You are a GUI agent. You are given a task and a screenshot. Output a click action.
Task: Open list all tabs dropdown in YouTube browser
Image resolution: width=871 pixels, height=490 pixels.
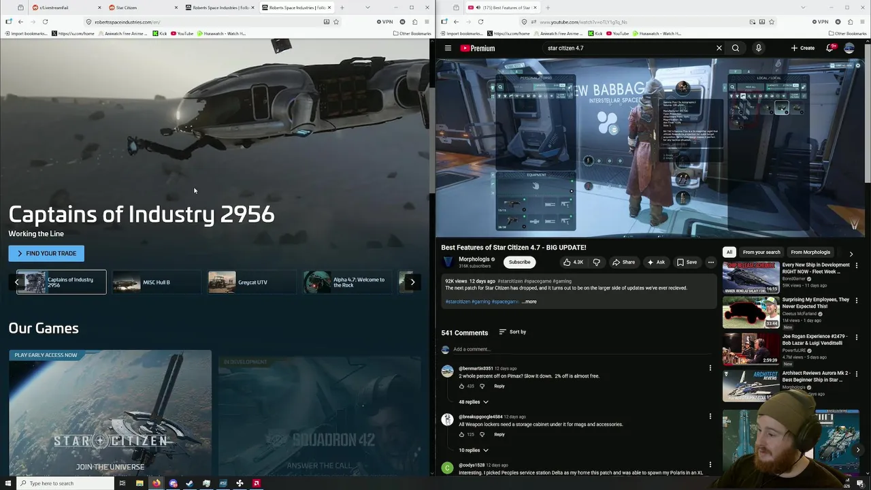(803, 7)
